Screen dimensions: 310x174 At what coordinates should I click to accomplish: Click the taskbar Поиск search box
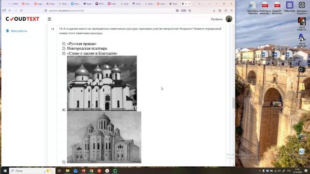(32, 171)
